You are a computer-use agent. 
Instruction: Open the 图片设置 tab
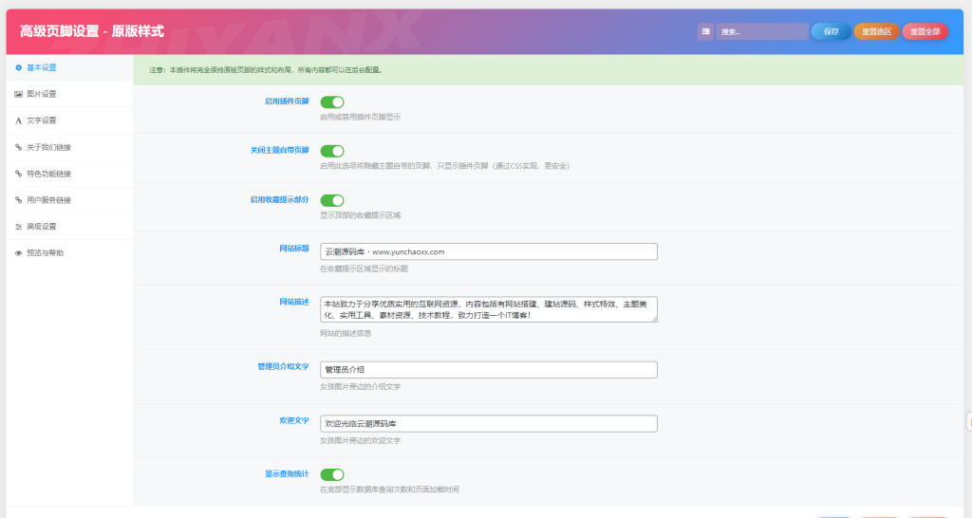point(42,94)
